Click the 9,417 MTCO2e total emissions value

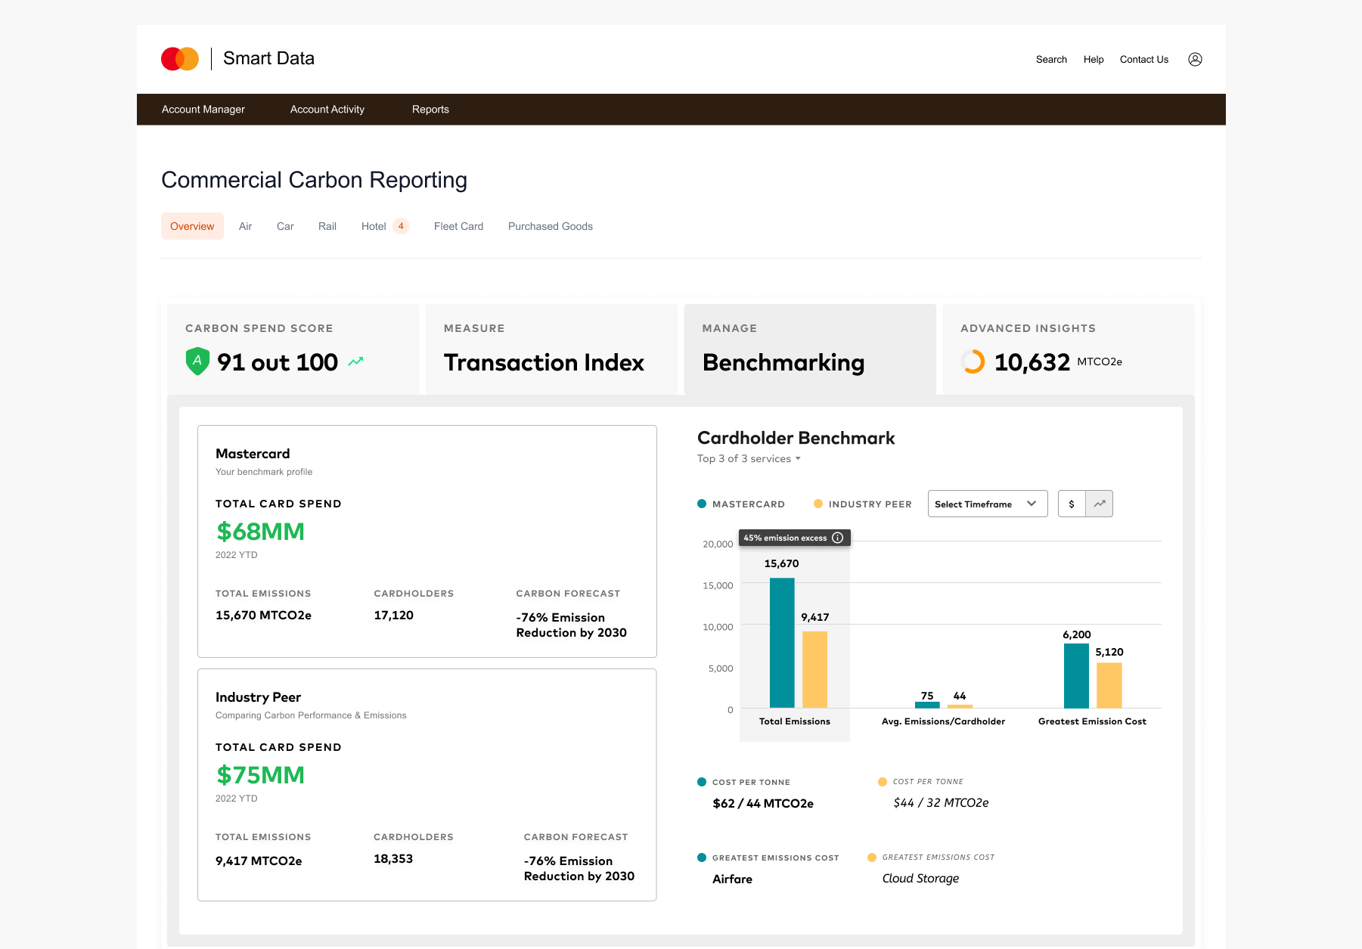[x=259, y=861]
